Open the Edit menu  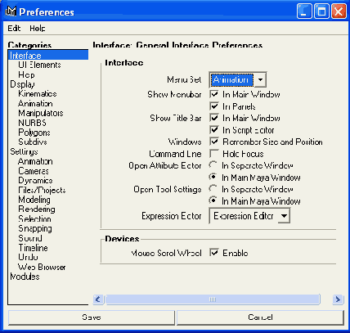pos(14,28)
